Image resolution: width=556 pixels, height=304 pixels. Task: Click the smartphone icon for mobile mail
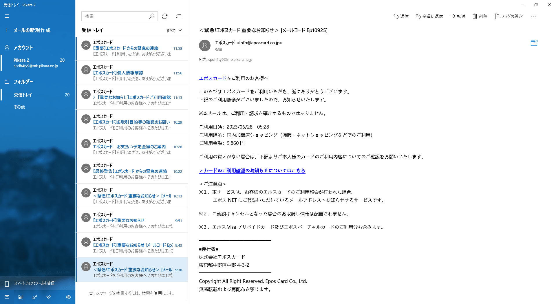point(7,283)
